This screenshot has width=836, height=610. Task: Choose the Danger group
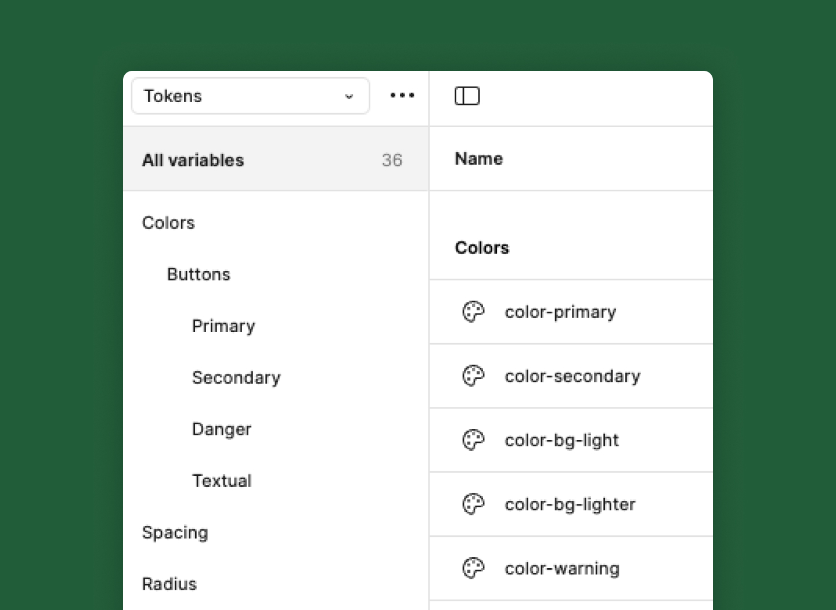(x=222, y=429)
